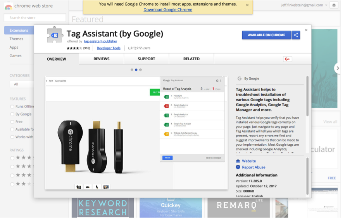Image resolution: width=345 pixels, height=218 pixels.
Task: Select the top star rating radio button
Action: 12,158
